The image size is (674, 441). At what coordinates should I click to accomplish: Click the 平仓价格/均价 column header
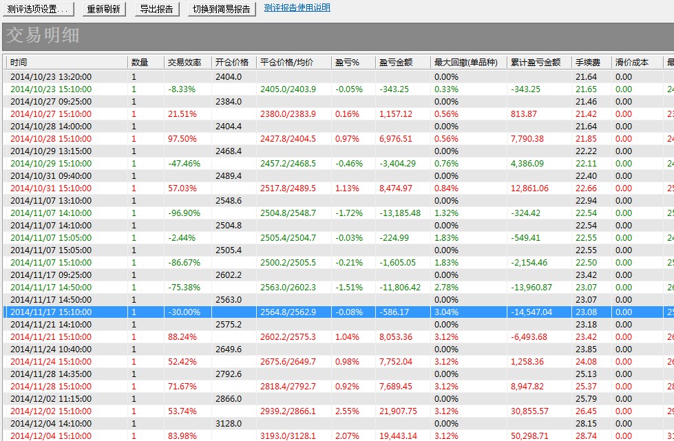(x=293, y=62)
